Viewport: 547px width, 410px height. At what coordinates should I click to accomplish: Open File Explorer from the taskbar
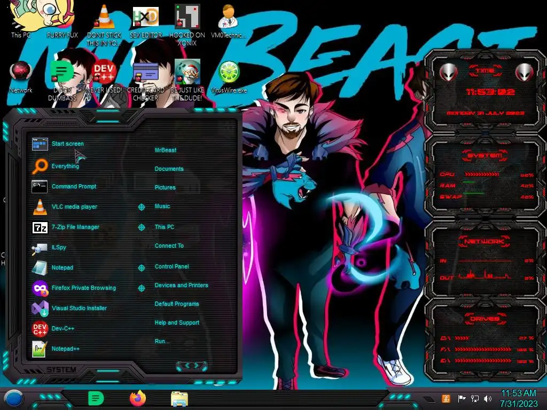[x=179, y=399]
